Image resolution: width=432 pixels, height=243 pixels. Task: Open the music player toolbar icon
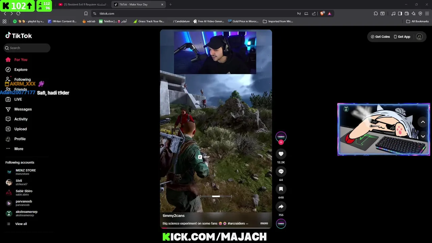[393, 13]
